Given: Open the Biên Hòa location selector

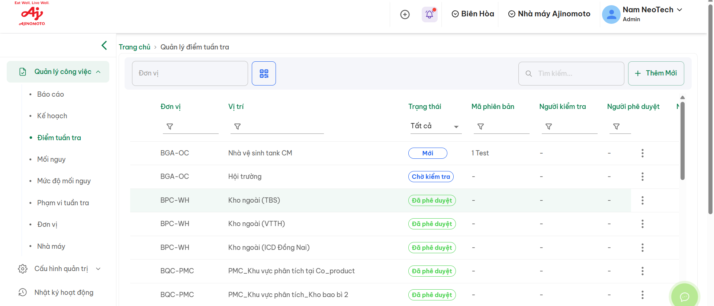Looking at the screenshot, I should (x=473, y=14).
